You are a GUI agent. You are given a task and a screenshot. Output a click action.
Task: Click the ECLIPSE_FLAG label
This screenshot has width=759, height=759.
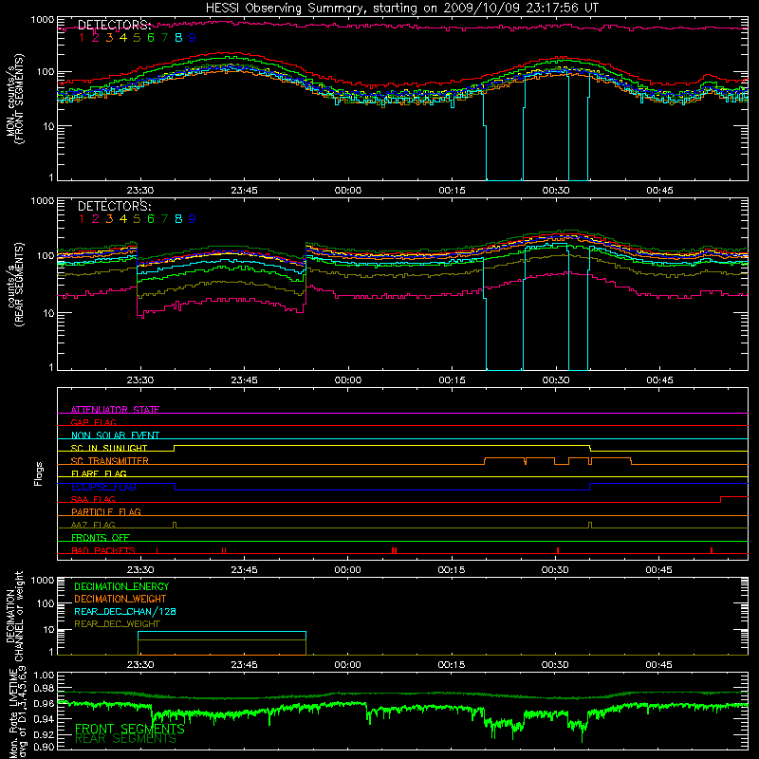[103, 487]
